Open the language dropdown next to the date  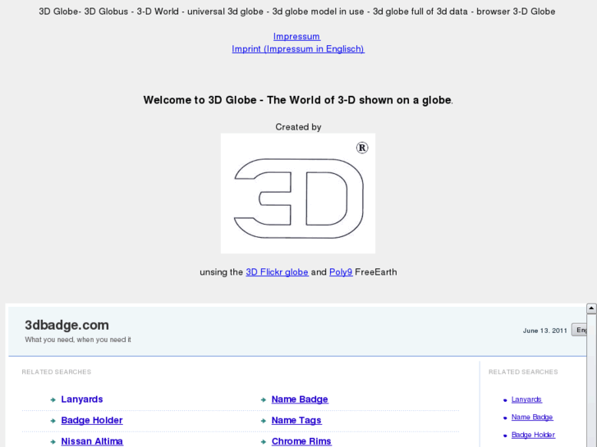point(579,331)
